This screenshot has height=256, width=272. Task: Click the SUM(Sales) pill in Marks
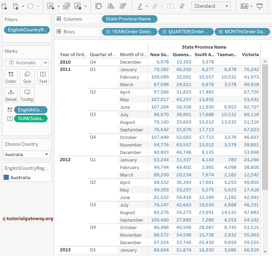coord(31,119)
